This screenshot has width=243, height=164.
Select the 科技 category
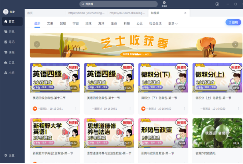[127, 24]
